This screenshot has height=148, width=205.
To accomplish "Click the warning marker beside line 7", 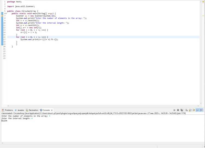I will pos(2,16).
